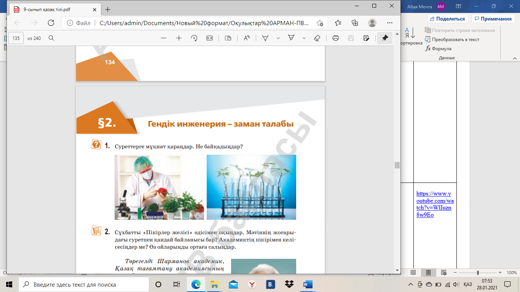Screen dimensions: 520x292
Task: Refresh the PDF page in Edge
Action: 51,23
